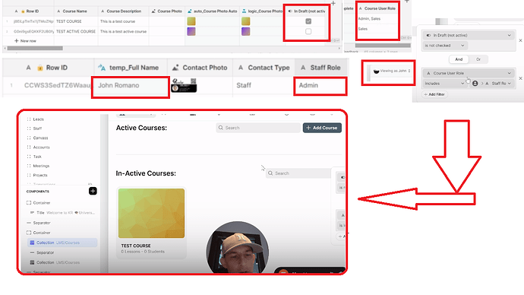Image resolution: width=524 pixels, height=295 pixels.
Task: Click the 'This is a test course' description cell
Action: tap(123, 21)
